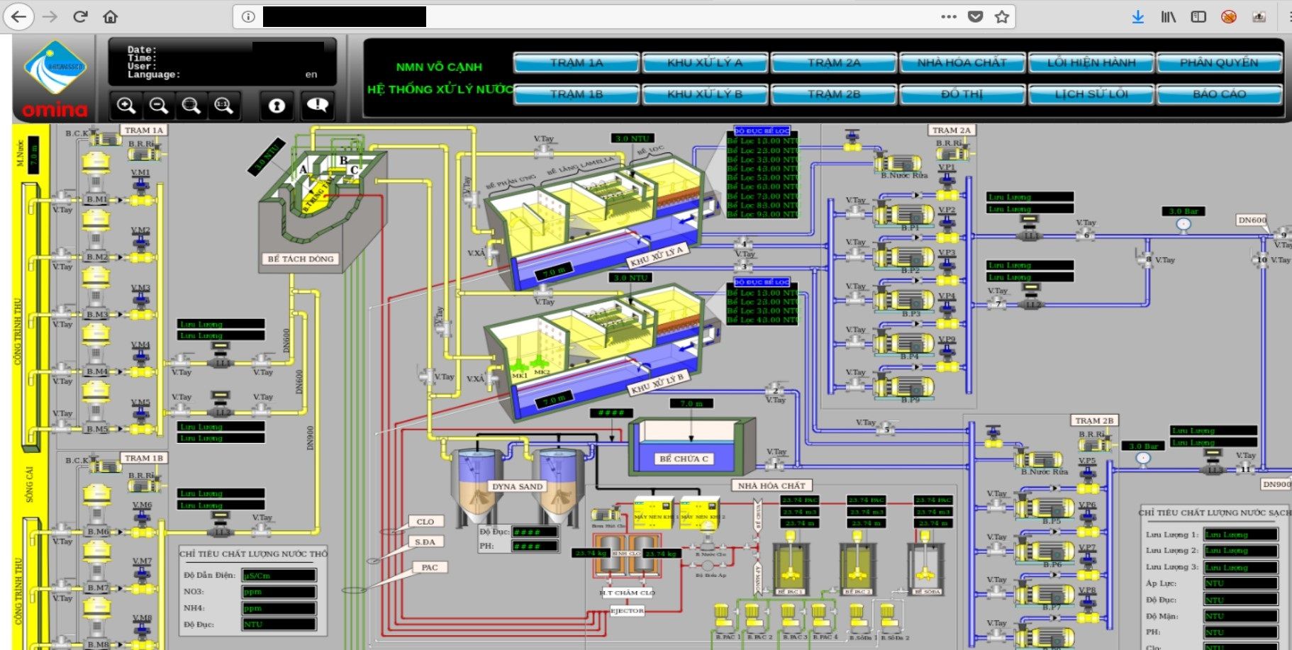Switch to KHU XỬ LÝ B view
The image size is (1292, 650).
point(705,94)
